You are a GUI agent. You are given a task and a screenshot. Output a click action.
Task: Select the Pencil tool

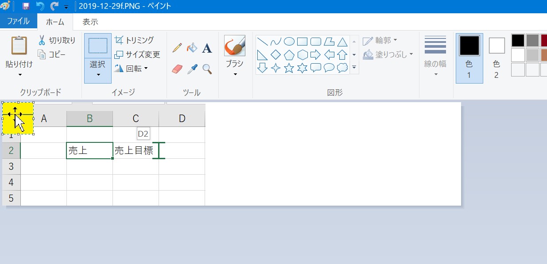tap(177, 47)
